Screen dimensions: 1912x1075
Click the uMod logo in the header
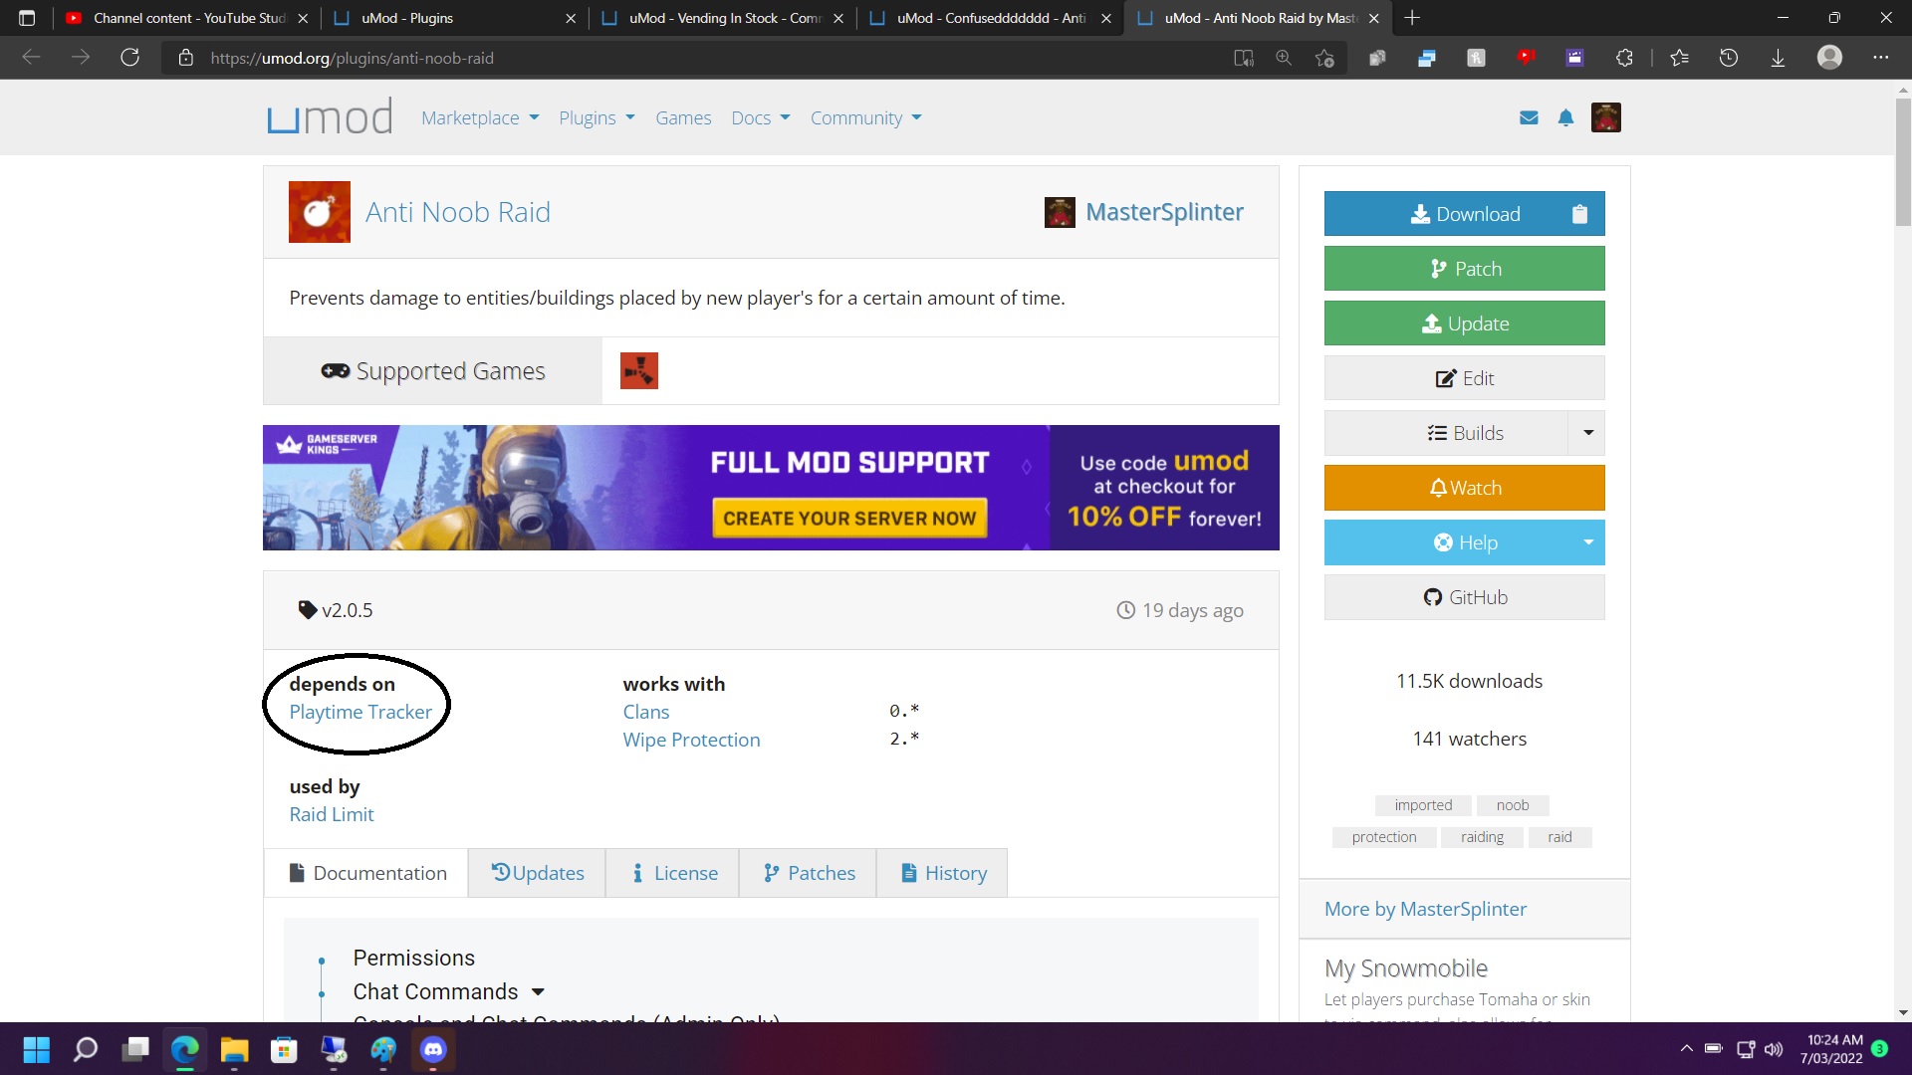[x=329, y=116]
